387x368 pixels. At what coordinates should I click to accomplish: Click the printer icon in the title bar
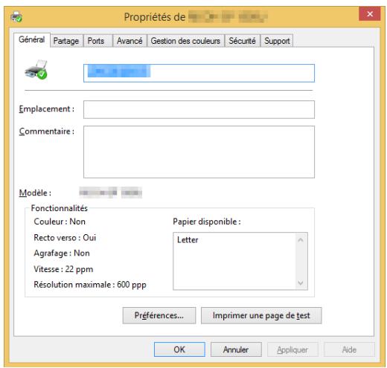16,17
